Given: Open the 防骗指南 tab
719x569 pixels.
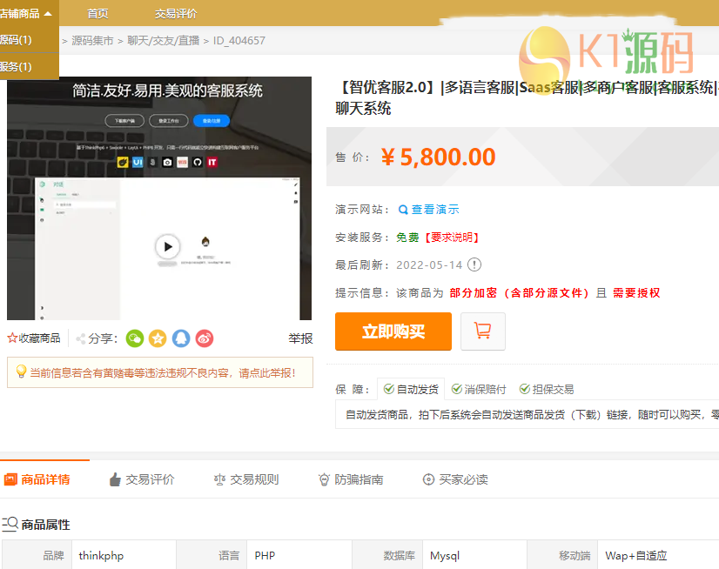Looking at the screenshot, I should [x=351, y=479].
